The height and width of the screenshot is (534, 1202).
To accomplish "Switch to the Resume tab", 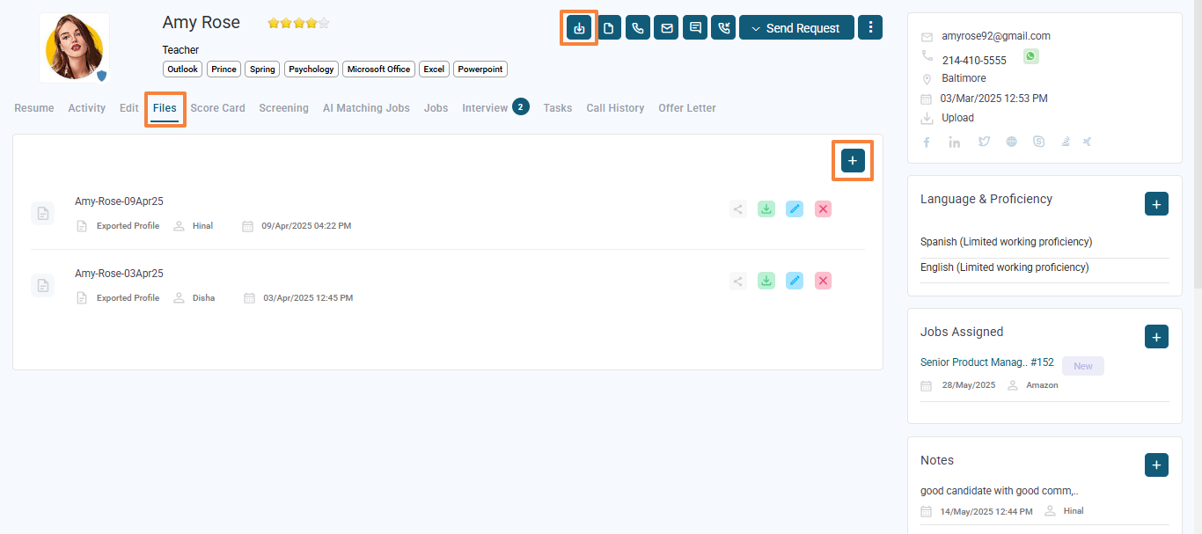I will pos(34,108).
